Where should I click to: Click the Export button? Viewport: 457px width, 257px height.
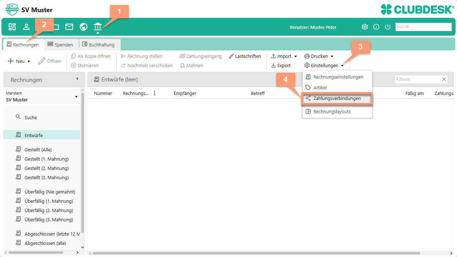tap(281, 65)
